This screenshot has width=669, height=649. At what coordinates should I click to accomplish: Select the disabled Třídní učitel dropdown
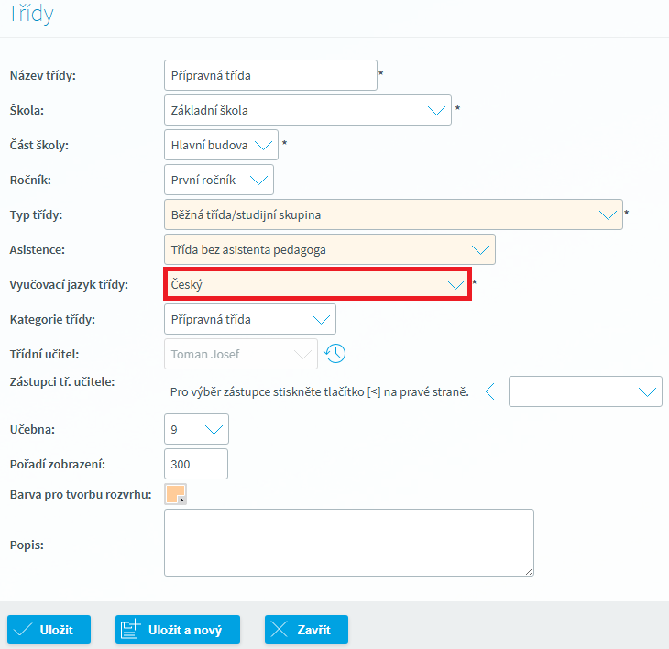[240, 354]
